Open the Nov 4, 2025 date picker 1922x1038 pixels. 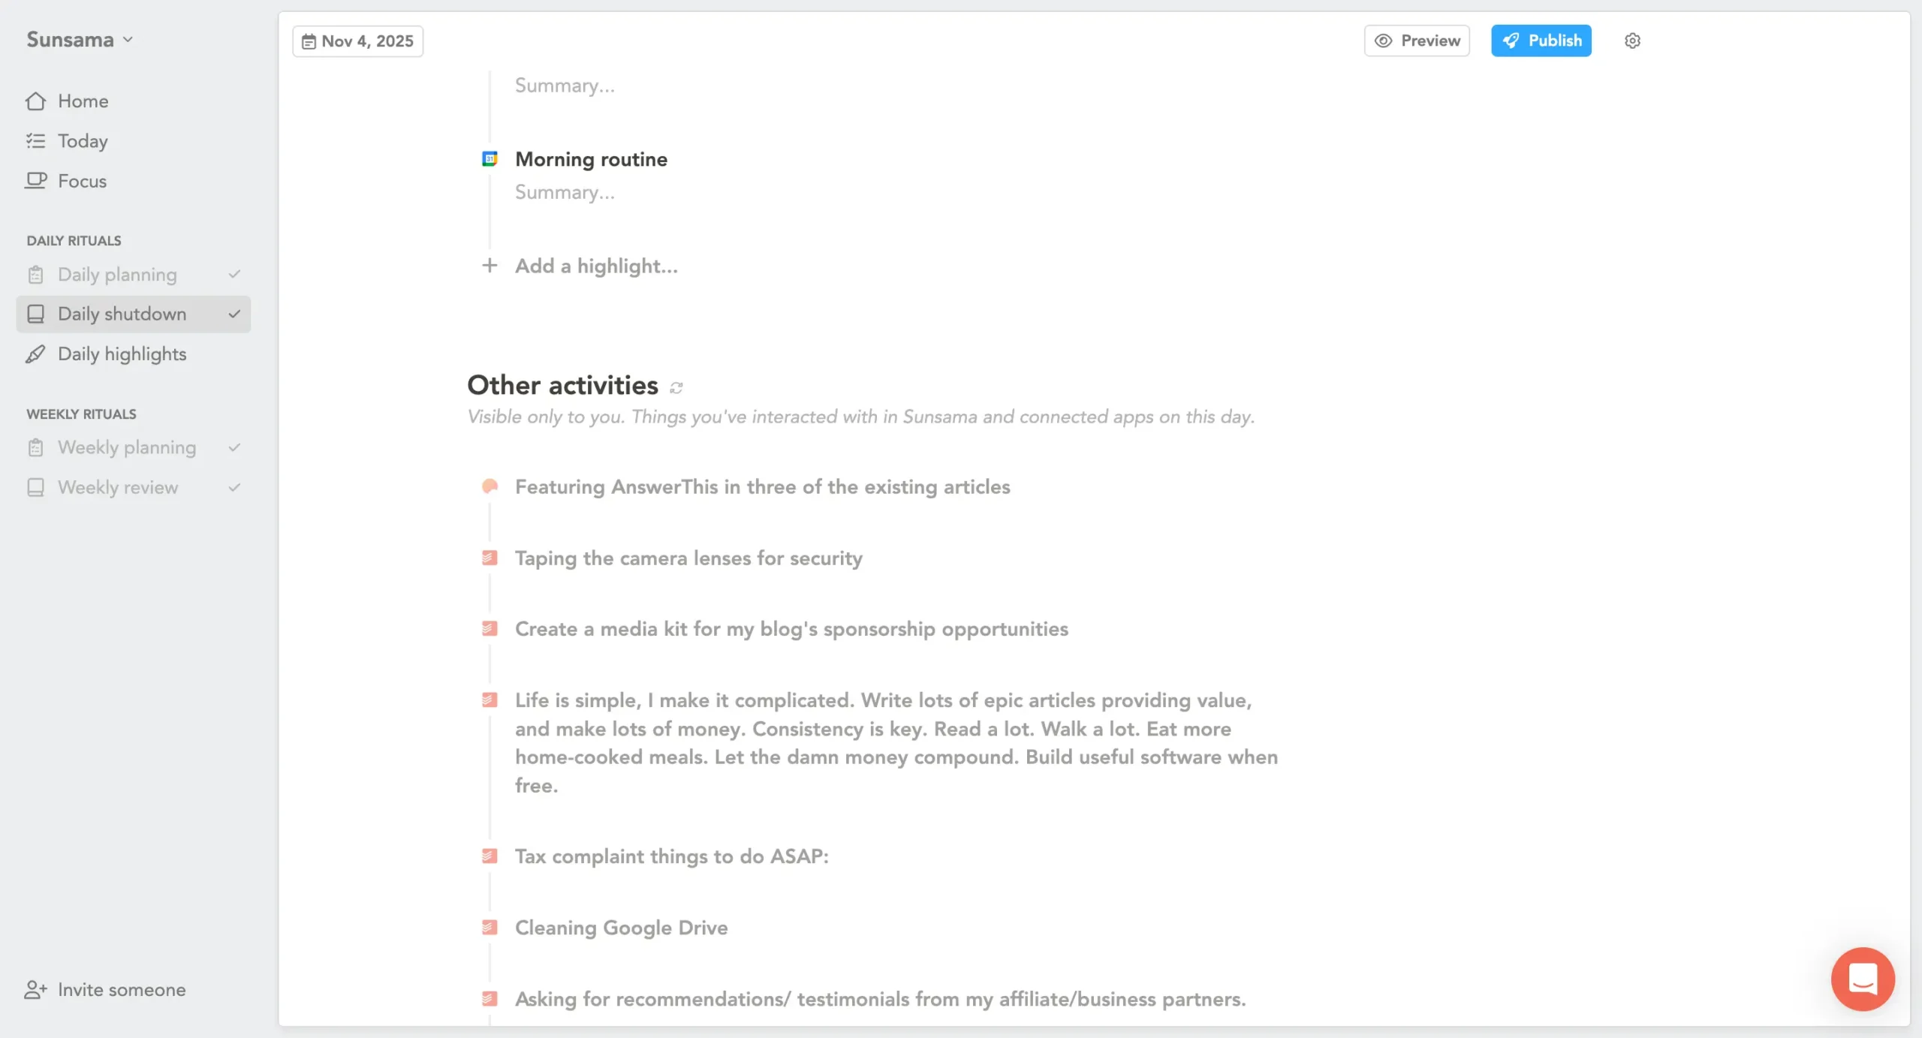(358, 41)
